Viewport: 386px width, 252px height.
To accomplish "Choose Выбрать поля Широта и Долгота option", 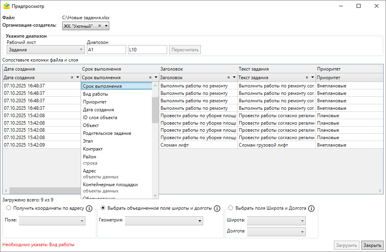I will 231,208.
